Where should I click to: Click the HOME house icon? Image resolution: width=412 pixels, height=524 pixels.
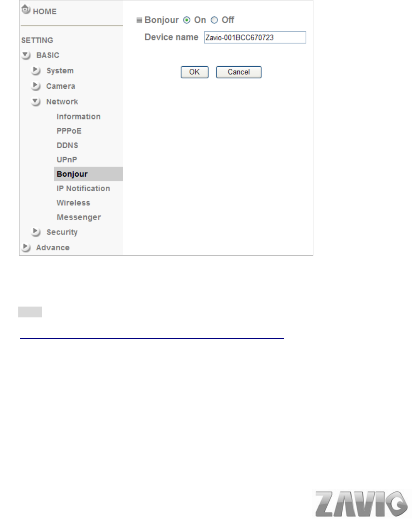click(26, 10)
